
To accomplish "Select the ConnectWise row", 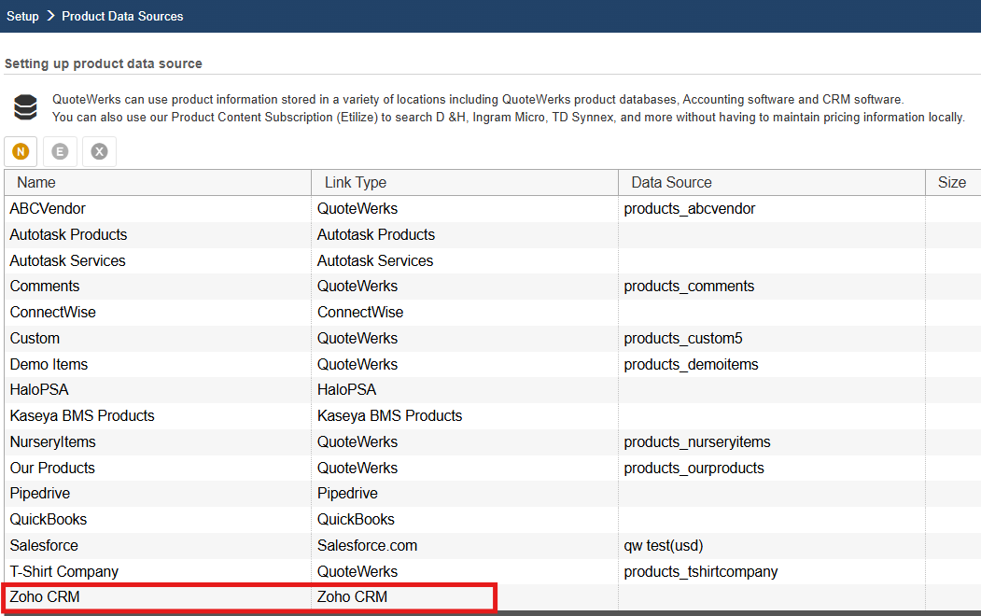I will [x=53, y=313].
